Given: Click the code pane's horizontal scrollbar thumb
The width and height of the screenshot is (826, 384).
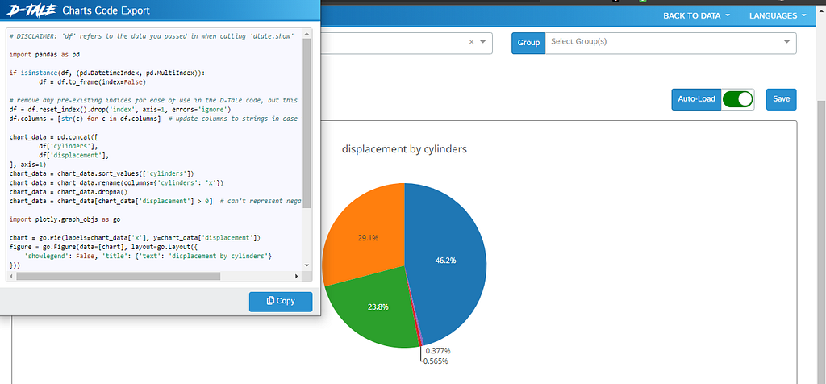Looking at the screenshot, I should coord(119,276).
